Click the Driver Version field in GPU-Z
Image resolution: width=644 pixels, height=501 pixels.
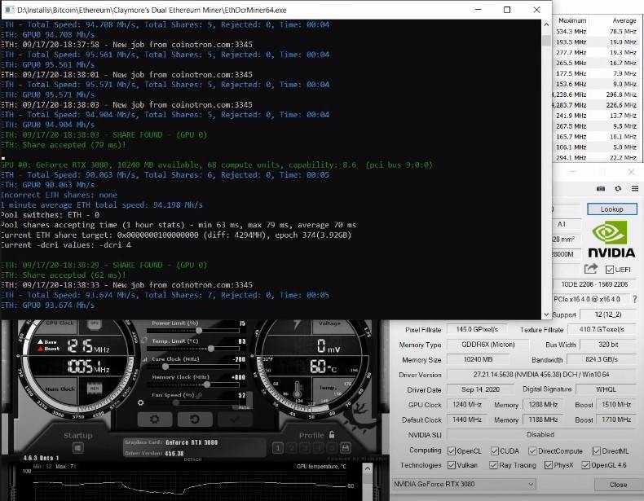(541, 374)
